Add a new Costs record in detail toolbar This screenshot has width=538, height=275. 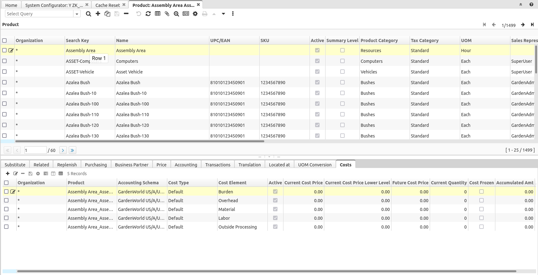pos(8,174)
